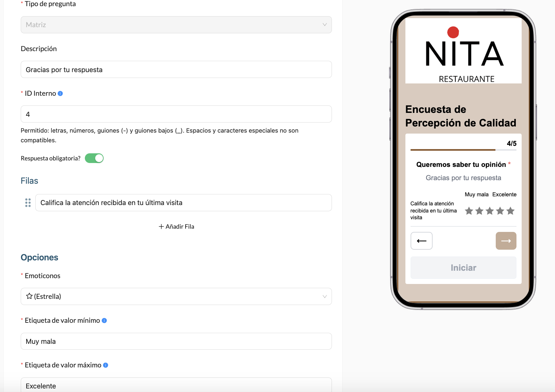Select the fourth star in the preview rating
Viewport: 555px width, 392px height.
coord(500,211)
